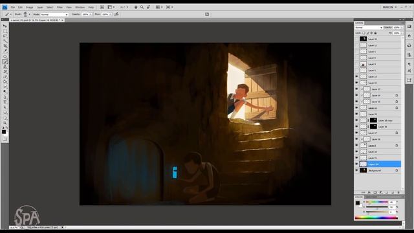Open the brush Mode dropdown
This screenshot has height=233, width=414.
(54, 14)
